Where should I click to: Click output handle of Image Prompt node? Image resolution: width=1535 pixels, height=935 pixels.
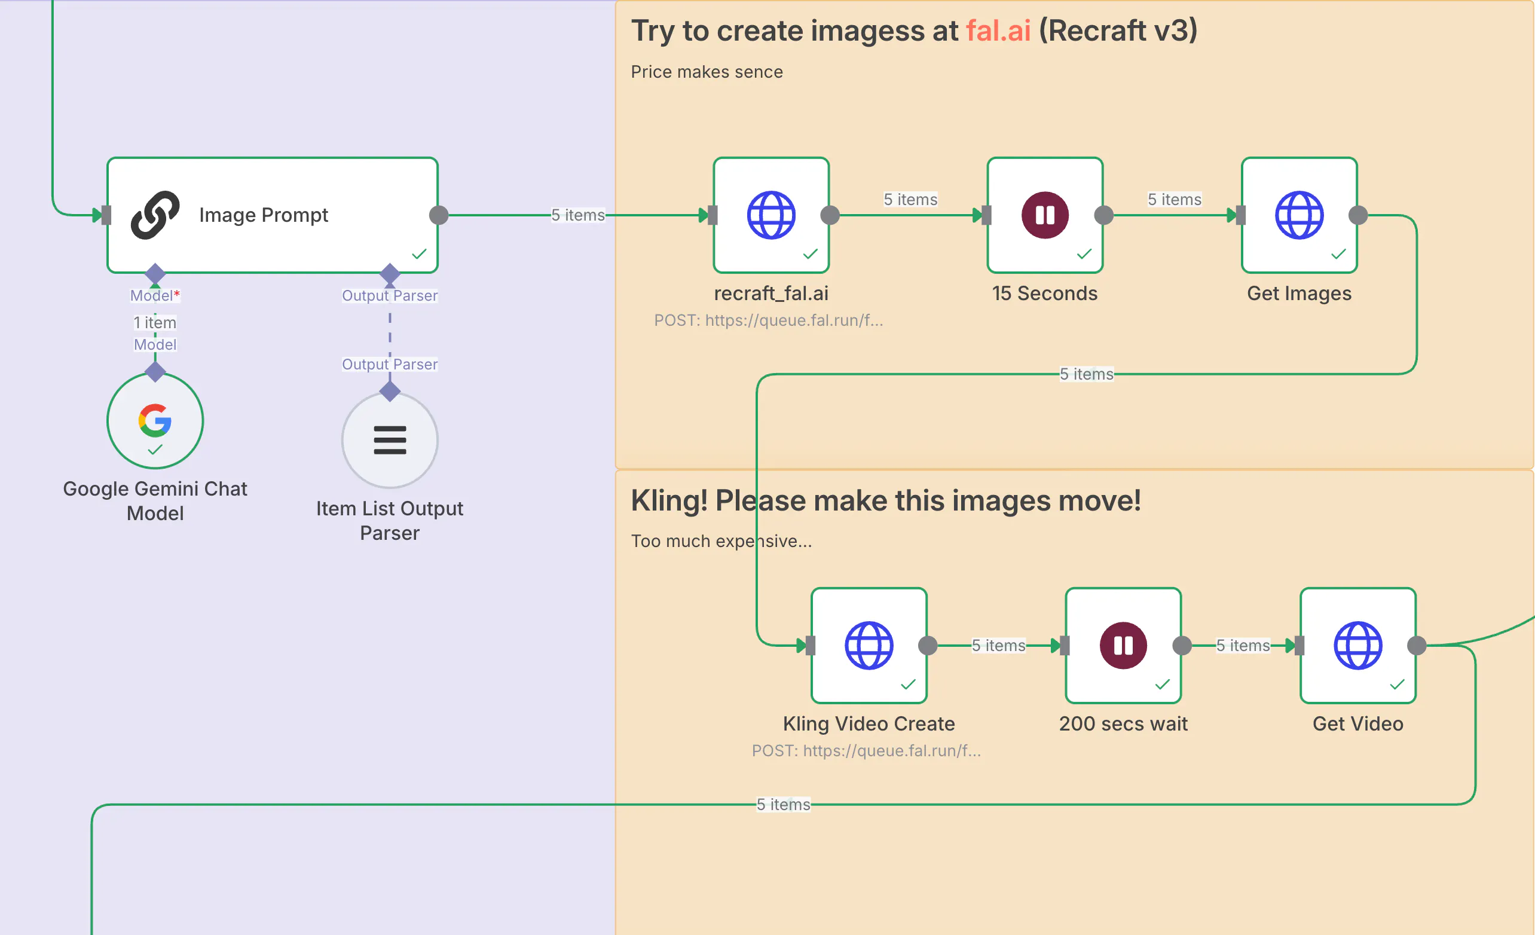coord(439,215)
